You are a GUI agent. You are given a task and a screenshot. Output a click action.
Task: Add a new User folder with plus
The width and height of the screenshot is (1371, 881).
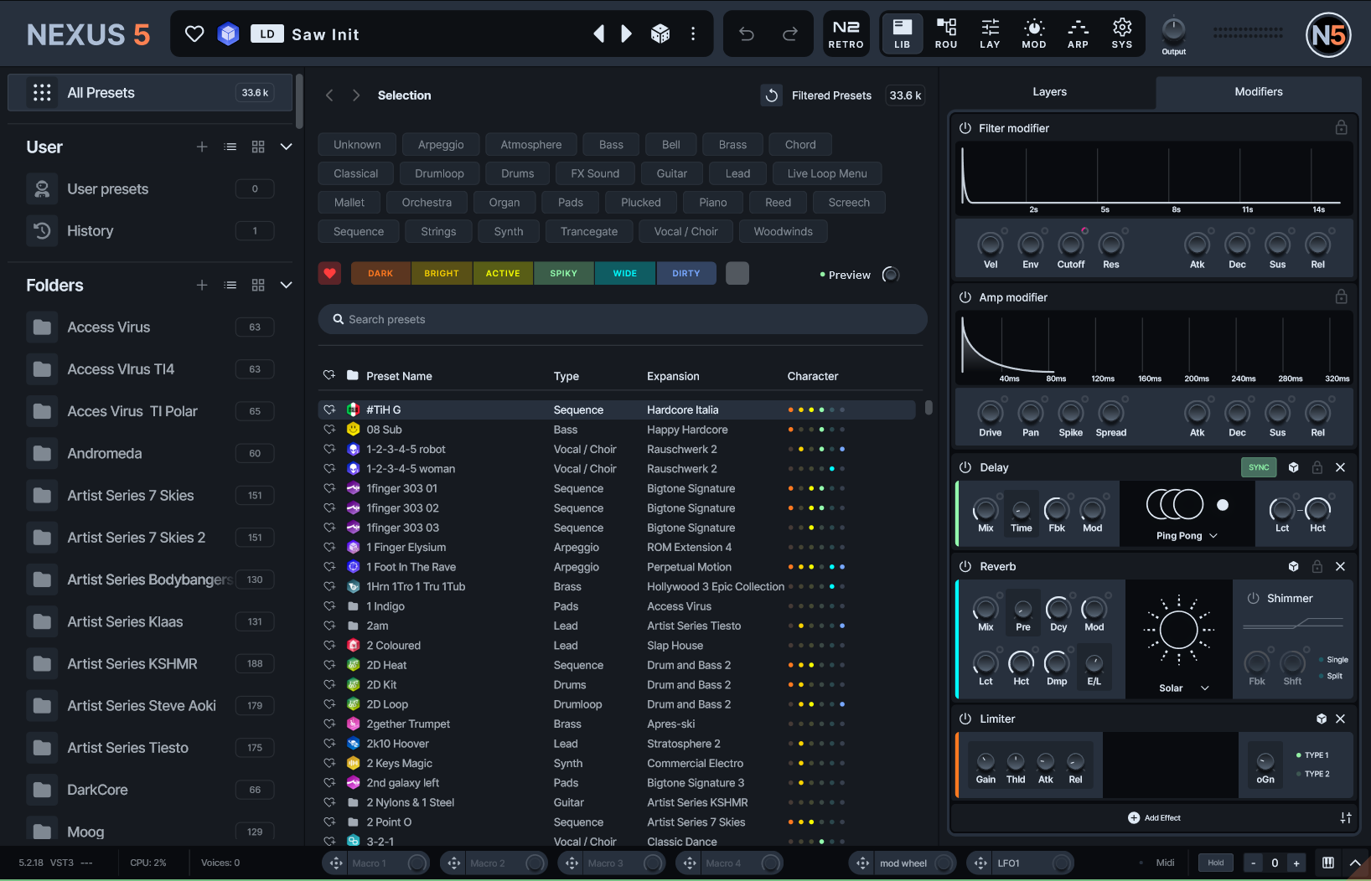[x=202, y=147]
